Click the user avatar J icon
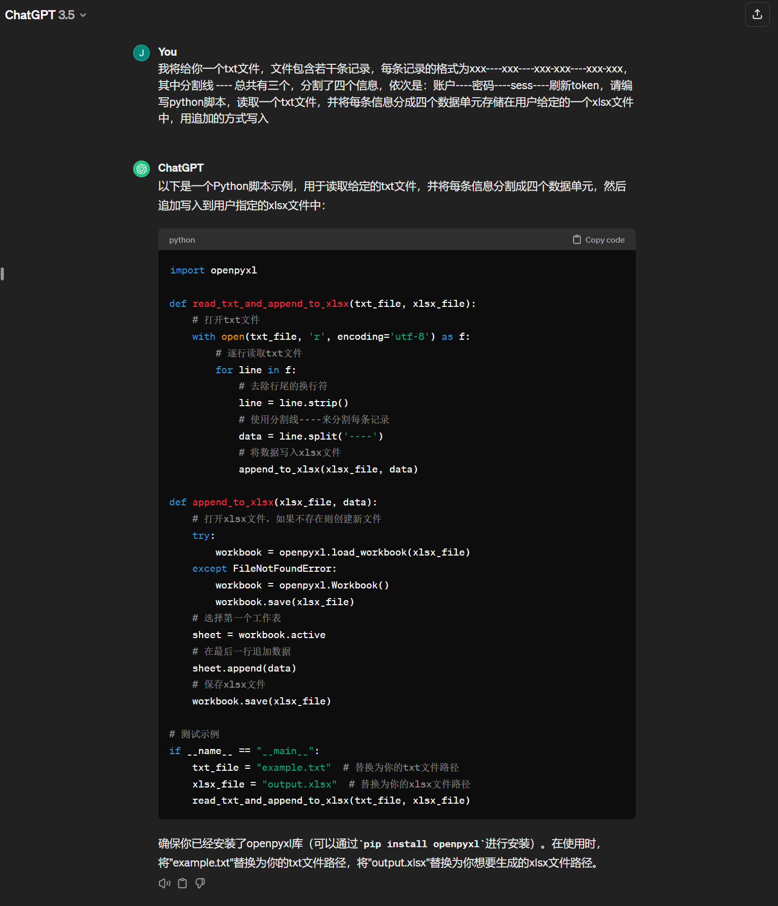 (x=141, y=53)
